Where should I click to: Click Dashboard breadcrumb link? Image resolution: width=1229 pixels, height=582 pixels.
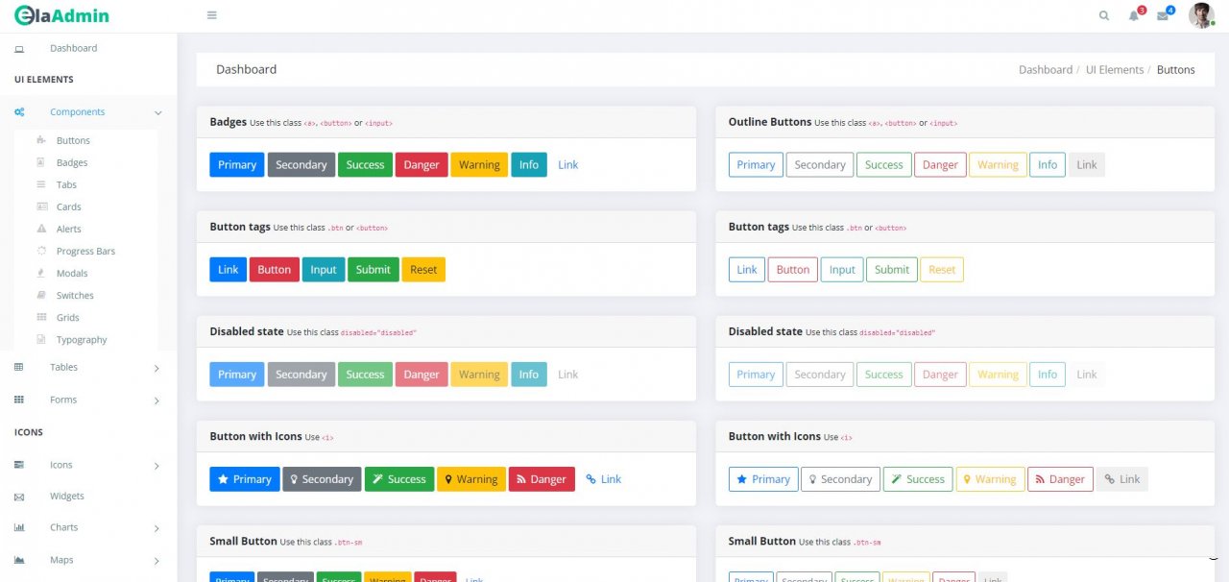(1046, 69)
